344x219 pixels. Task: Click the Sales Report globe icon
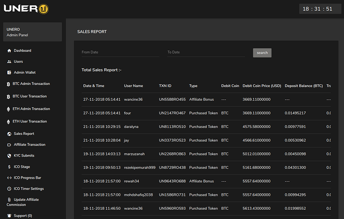tap(9, 134)
